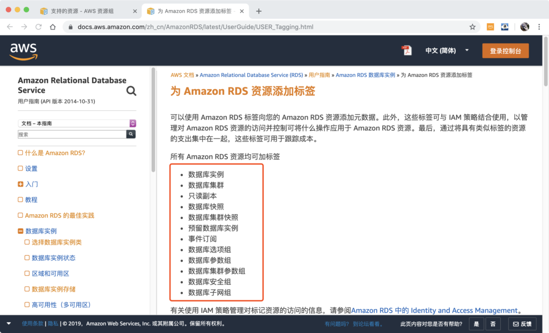Click box beside 教程
549x333 pixels.
(x=20, y=199)
